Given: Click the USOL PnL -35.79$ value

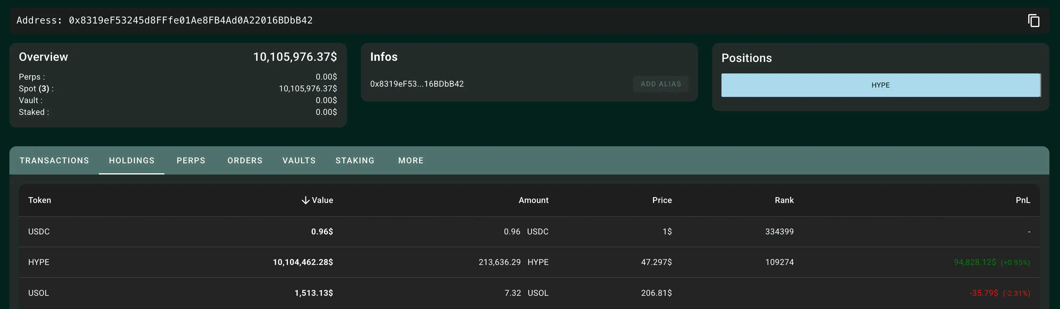Looking at the screenshot, I should tap(984, 293).
